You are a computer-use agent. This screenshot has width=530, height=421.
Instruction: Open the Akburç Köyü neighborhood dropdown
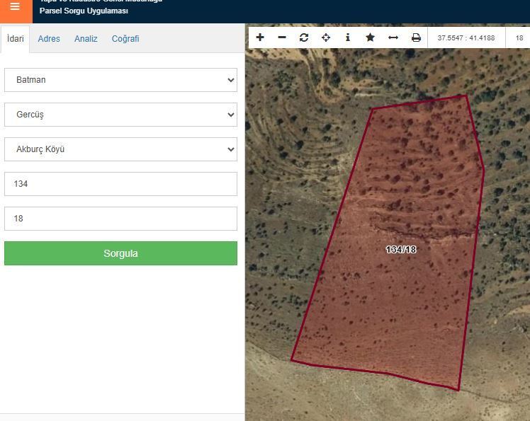point(120,149)
